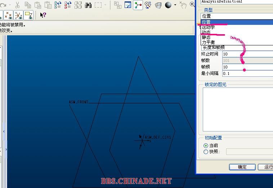Open the Find binoculars tool
This screenshot has height=188, width=273.
[88, 5]
